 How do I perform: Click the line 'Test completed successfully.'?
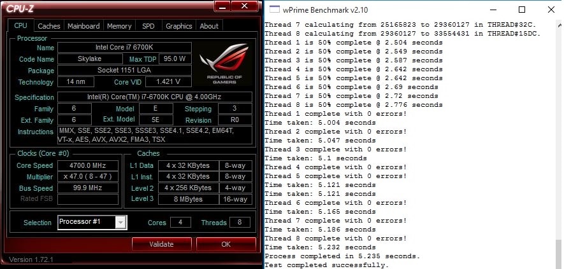327,265
